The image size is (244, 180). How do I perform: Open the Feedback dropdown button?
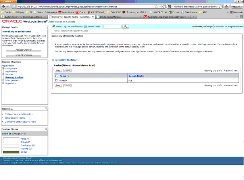tap(237, 6)
